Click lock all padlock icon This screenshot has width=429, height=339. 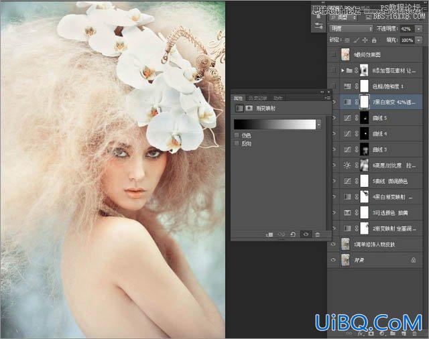coord(374,40)
